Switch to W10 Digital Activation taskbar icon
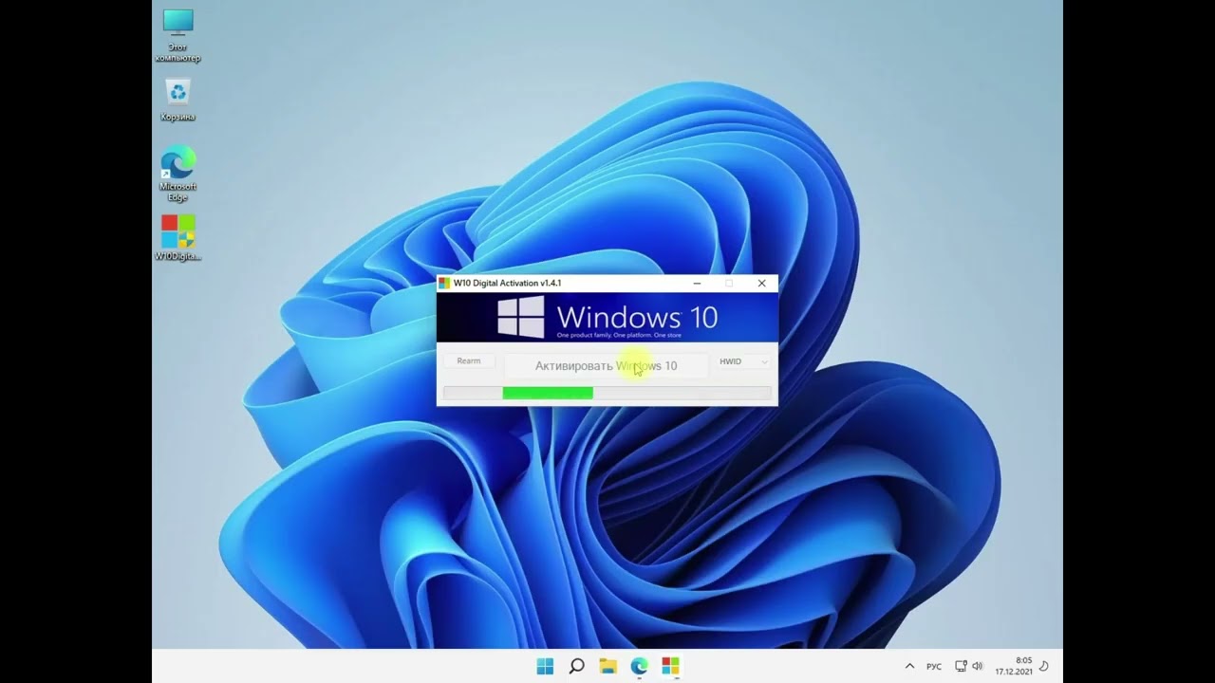Viewport: 1215px width, 683px height. click(x=670, y=666)
